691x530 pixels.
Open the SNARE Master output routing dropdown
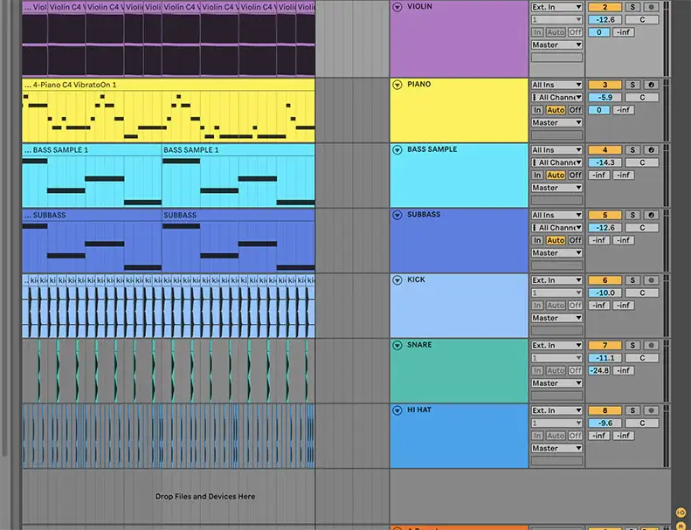(556, 383)
